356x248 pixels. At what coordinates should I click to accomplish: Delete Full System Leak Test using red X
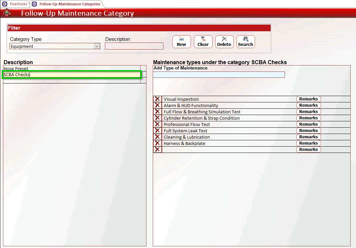[x=157, y=130]
